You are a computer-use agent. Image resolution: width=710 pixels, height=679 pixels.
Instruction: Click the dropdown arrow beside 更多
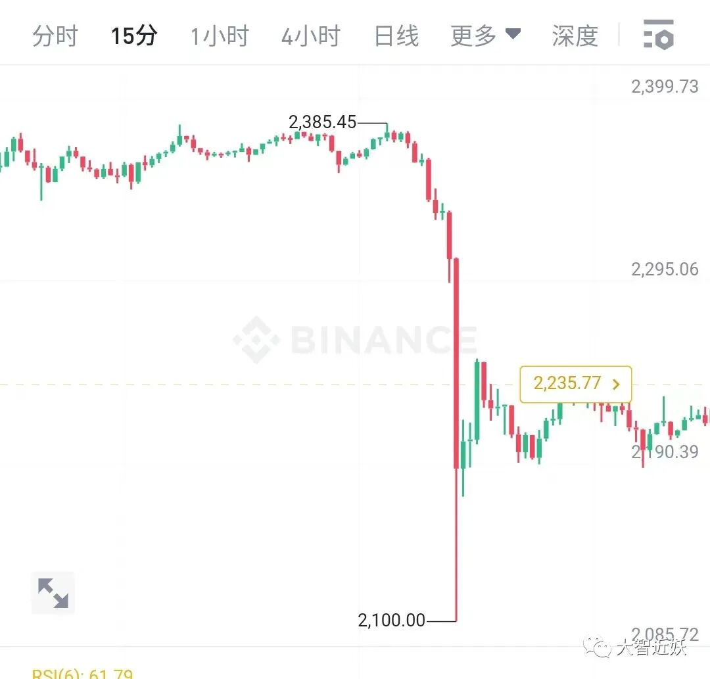(x=513, y=34)
